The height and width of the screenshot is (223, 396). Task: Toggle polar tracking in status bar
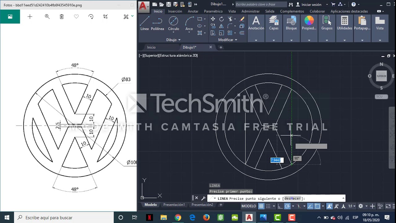287,206
